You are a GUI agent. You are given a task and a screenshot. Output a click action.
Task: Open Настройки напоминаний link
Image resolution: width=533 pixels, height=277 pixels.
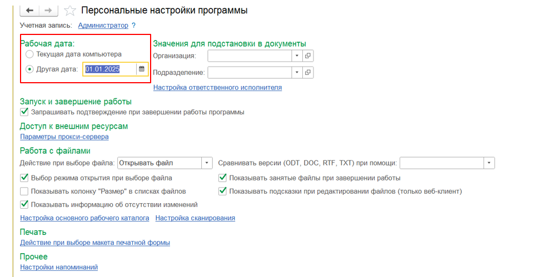[x=59, y=267]
